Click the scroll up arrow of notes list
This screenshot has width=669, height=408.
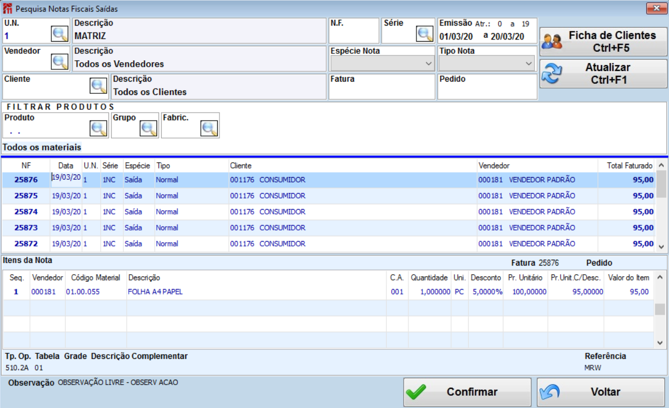point(662,165)
